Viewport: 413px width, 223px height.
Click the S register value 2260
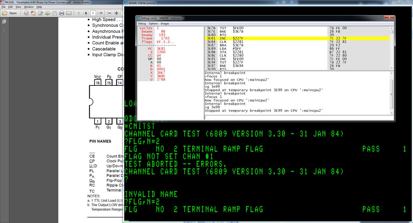tap(161, 52)
